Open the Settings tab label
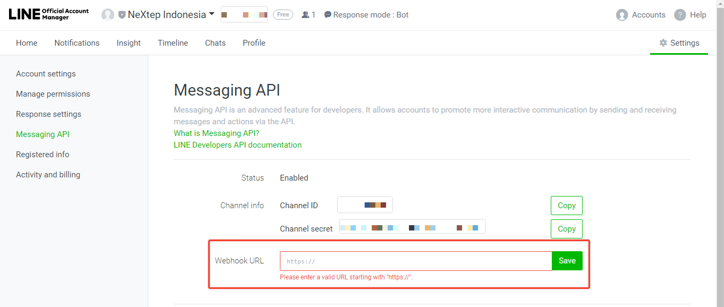This screenshot has width=724, height=307. (x=685, y=43)
